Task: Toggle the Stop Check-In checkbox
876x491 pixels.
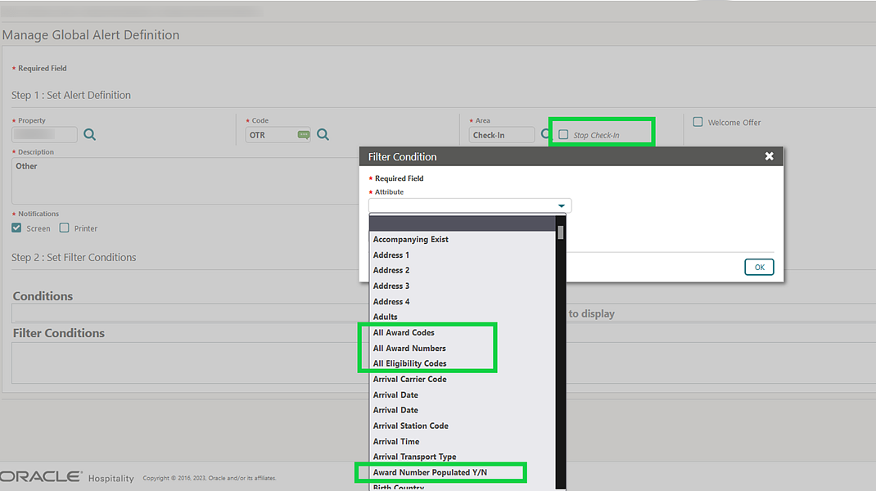Action: [x=564, y=135]
